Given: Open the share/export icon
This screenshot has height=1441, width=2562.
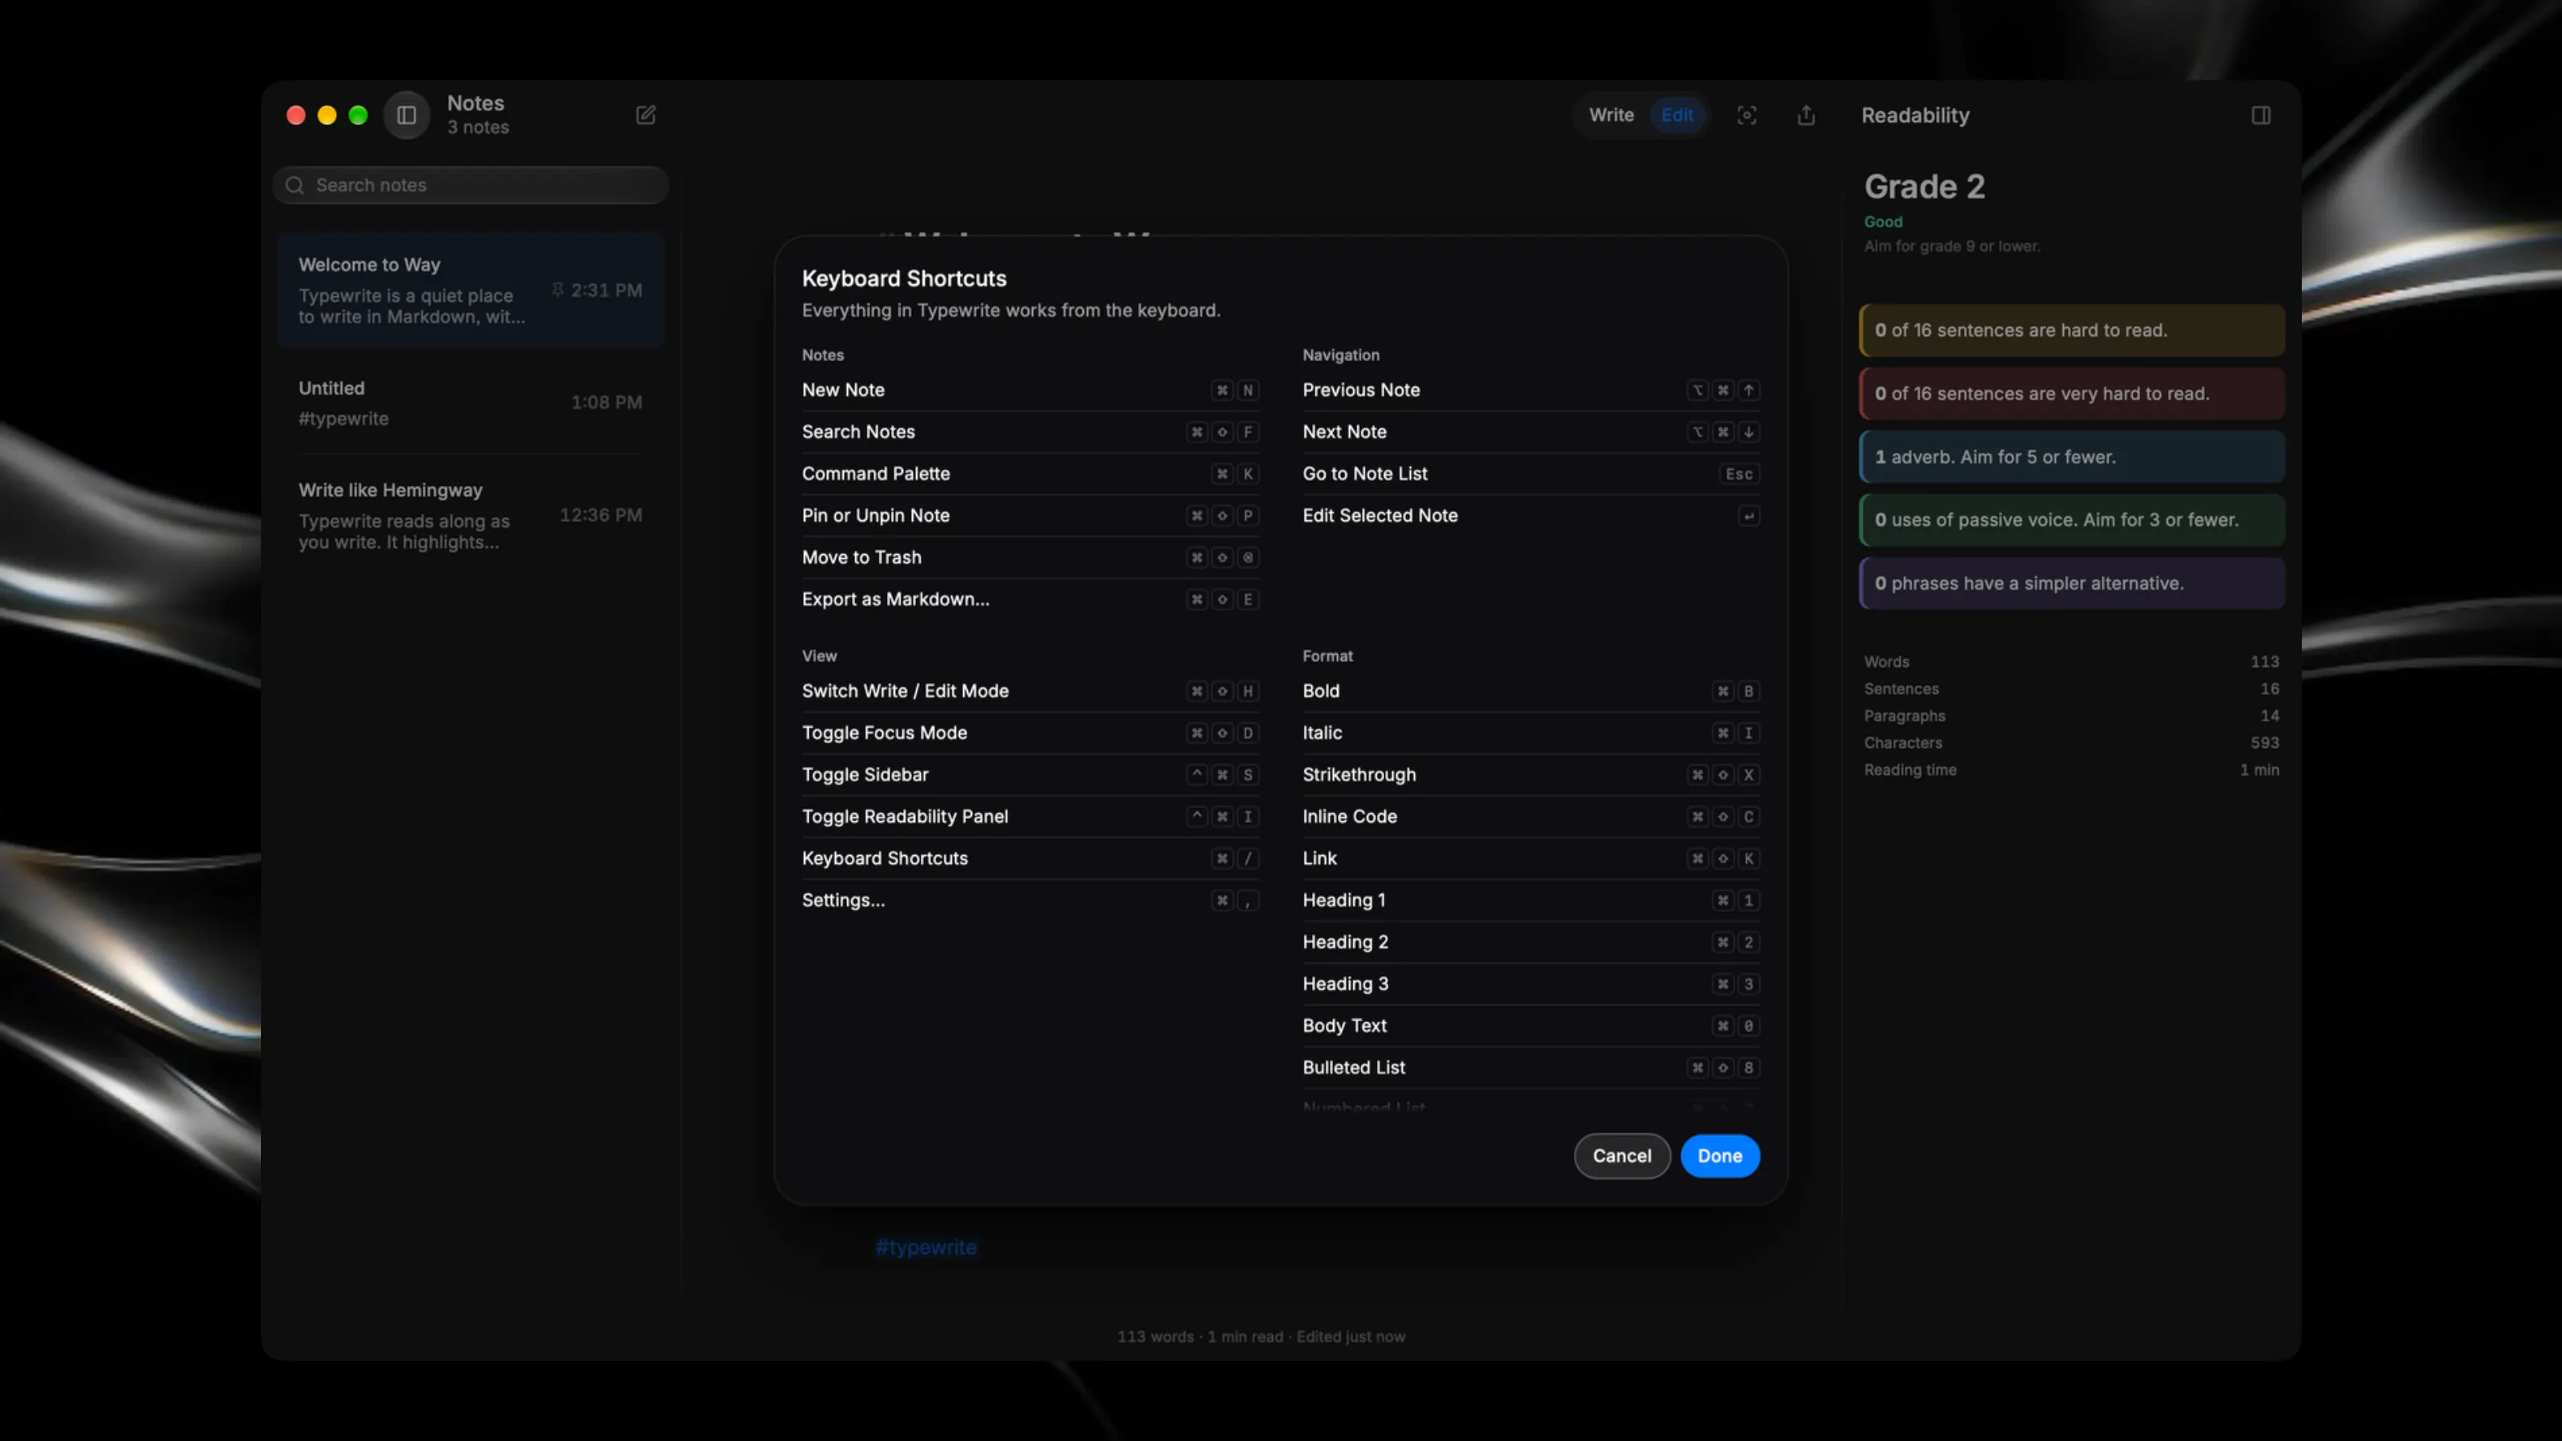Looking at the screenshot, I should tap(1806, 115).
